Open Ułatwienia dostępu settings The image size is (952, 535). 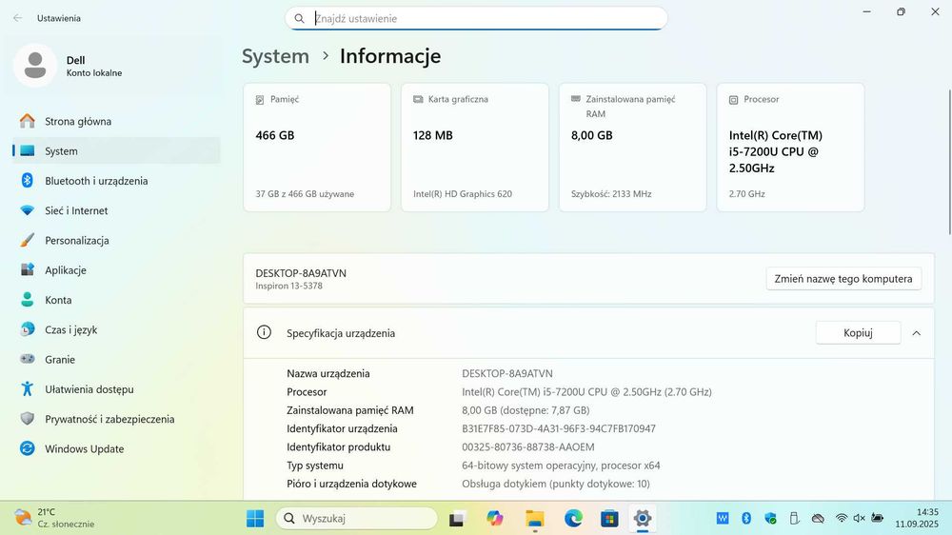point(116,389)
